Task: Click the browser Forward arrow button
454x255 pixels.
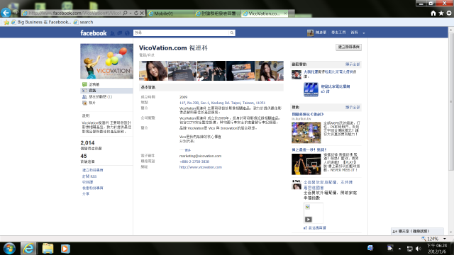Action: coord(16,13)
